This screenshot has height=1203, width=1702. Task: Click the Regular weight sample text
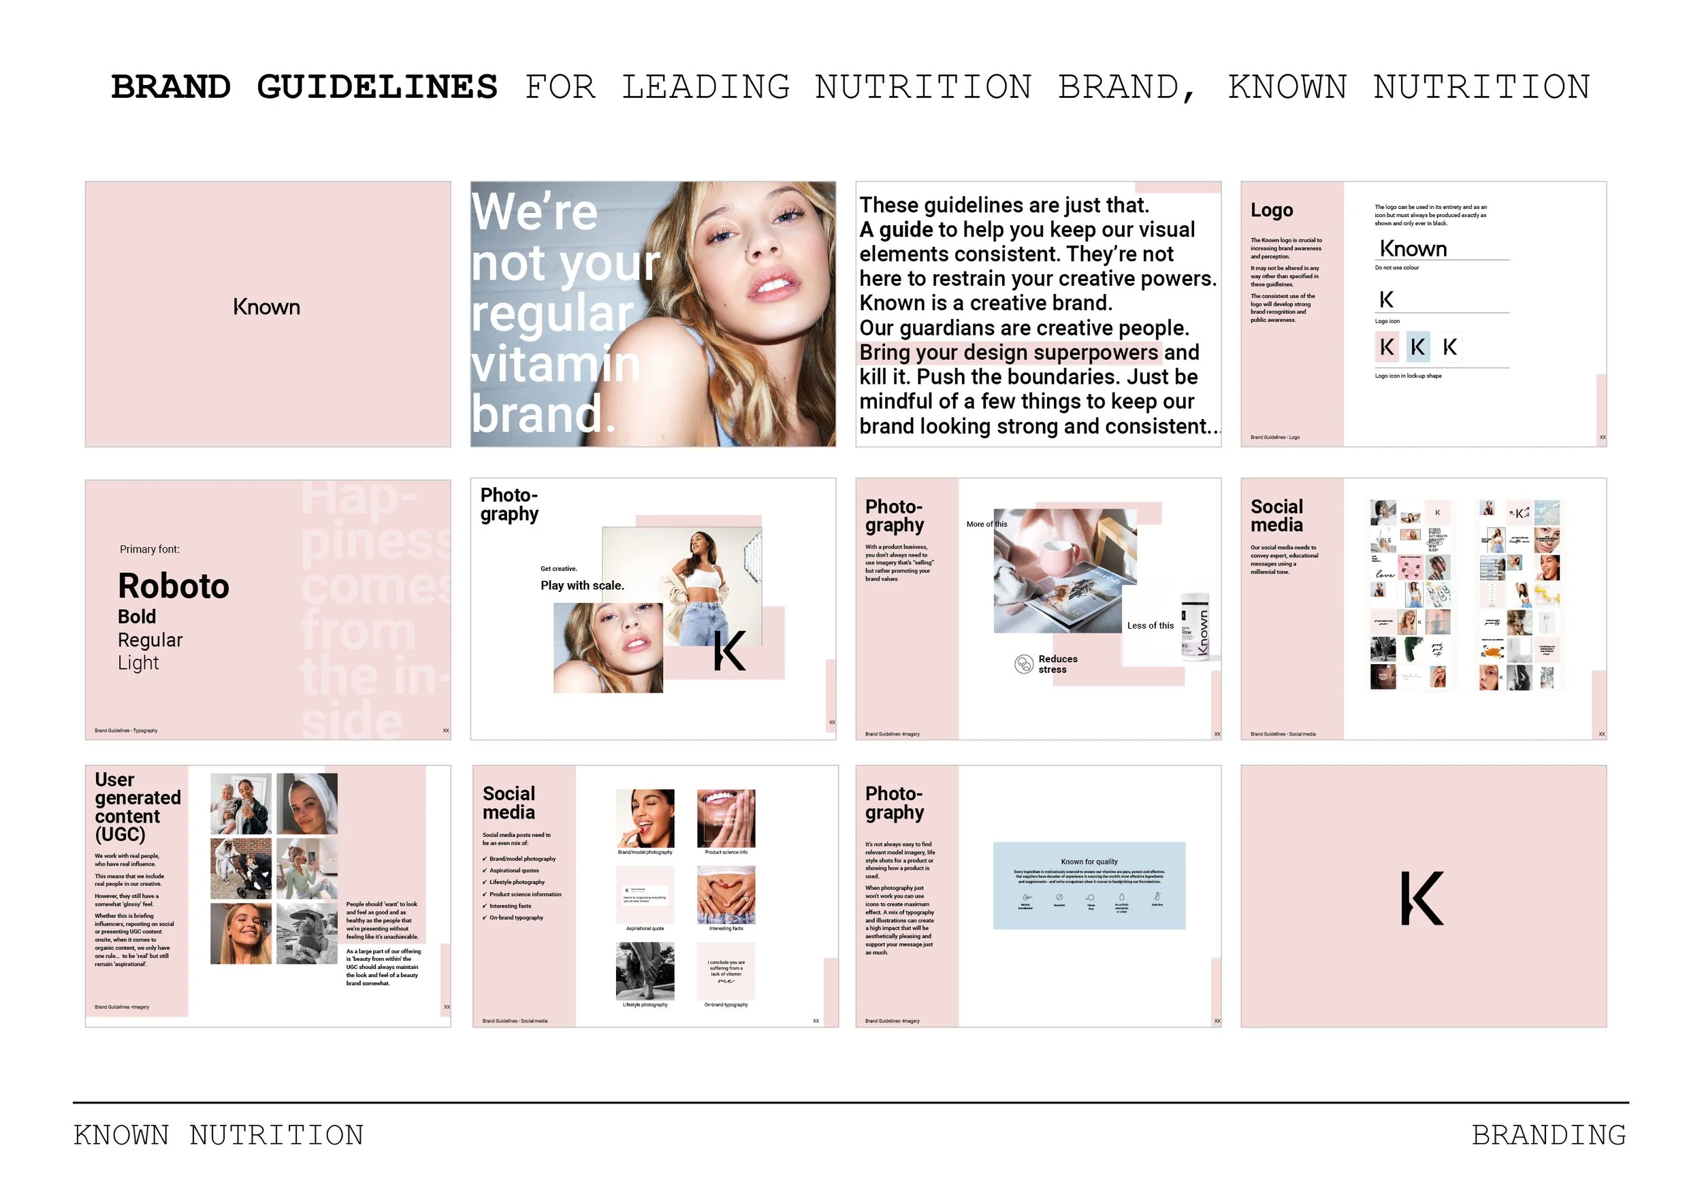150,640
